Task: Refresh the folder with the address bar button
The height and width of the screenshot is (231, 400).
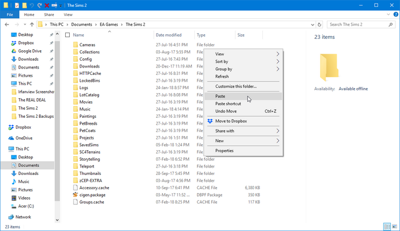Action: pyautogui.click(x=319, y=25)
